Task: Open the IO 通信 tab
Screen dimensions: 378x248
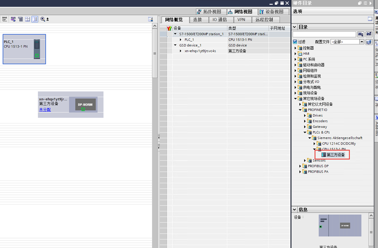Action: coord(220,20)
